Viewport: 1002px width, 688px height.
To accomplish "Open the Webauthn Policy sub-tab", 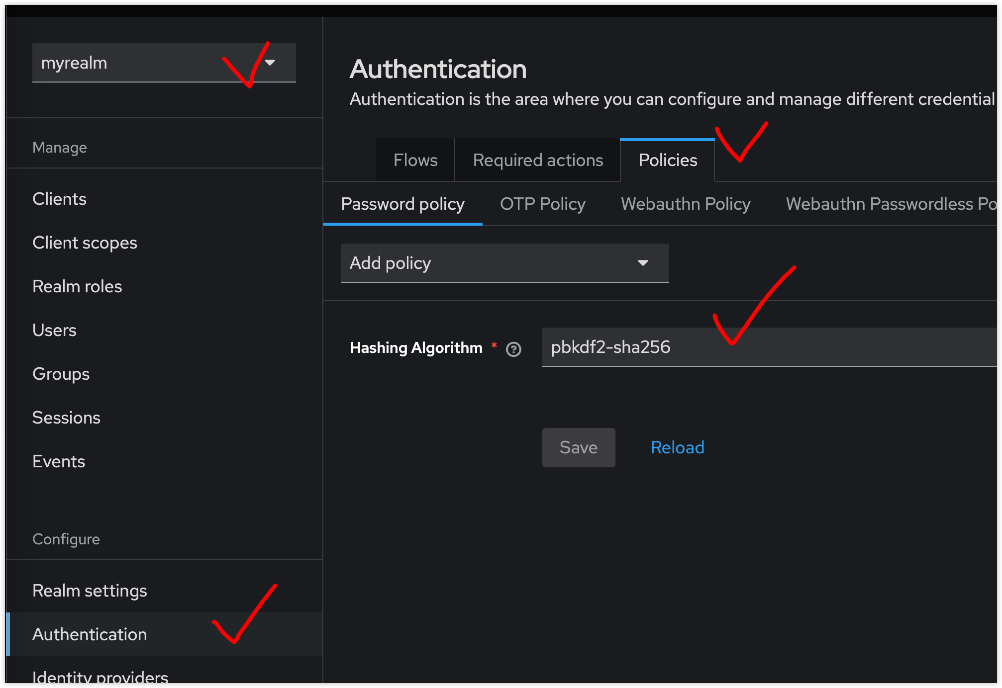I will click(685, 204).
